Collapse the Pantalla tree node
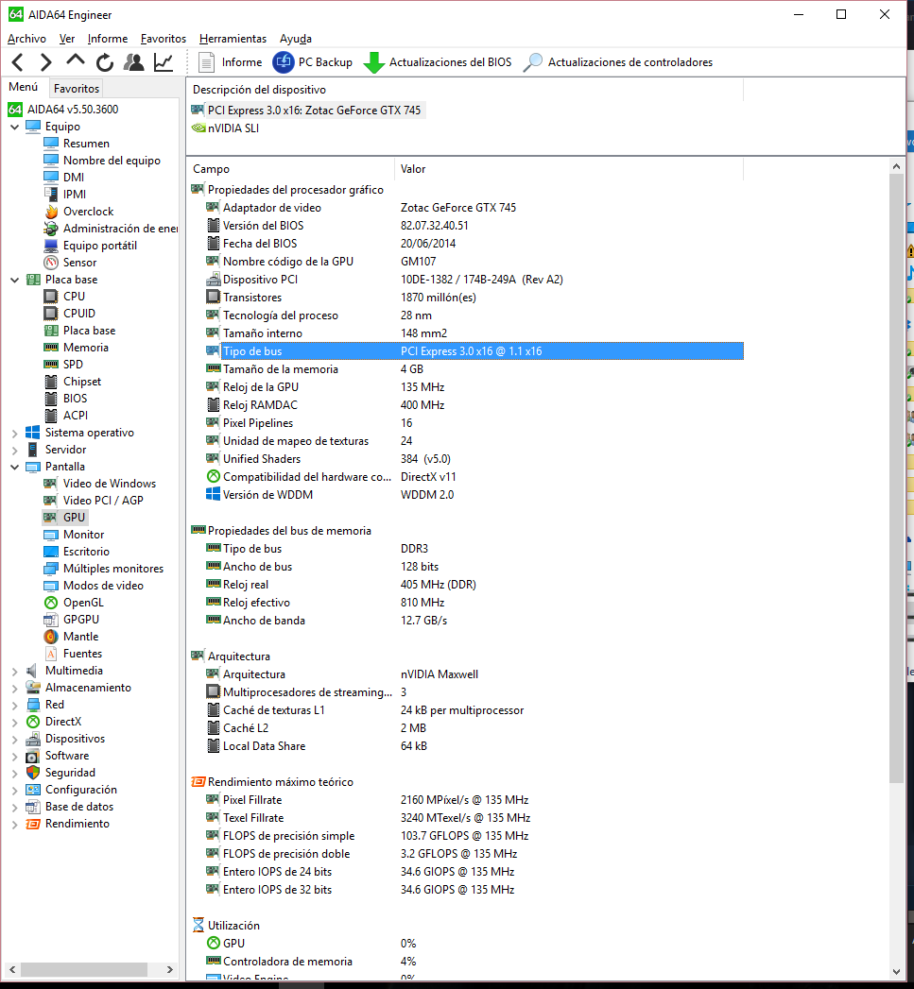Image resolution: width=914 pixels, height=989 pixels. 14,467
